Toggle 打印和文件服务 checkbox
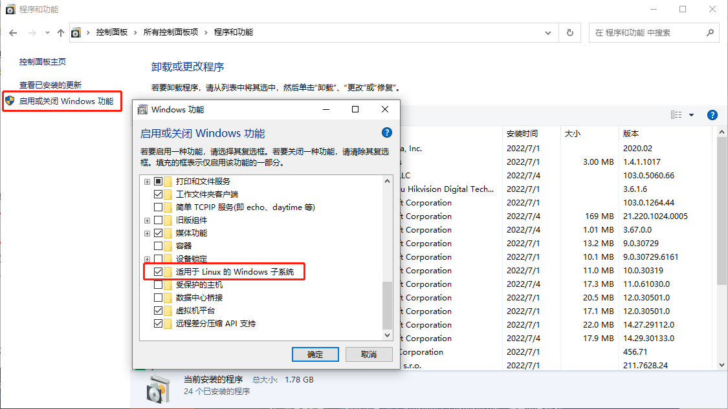Image resolution: width=728 pixels, height=409 pixels. pyautogui.click(x=159, y=182)
